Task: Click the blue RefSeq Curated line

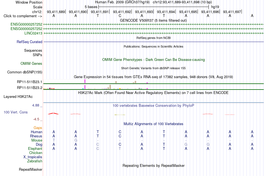Action: pyautogui.click(x=153, y=42)
